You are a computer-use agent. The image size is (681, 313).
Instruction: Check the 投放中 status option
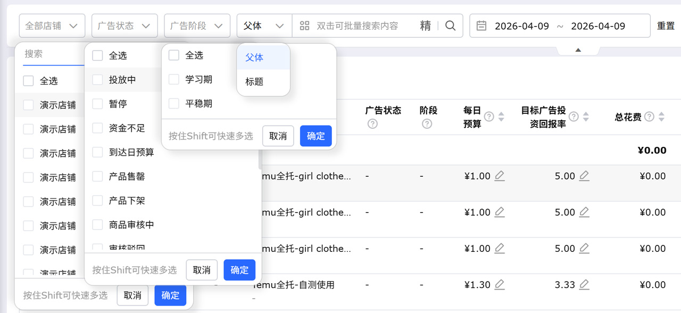click(x=97, y=80)
